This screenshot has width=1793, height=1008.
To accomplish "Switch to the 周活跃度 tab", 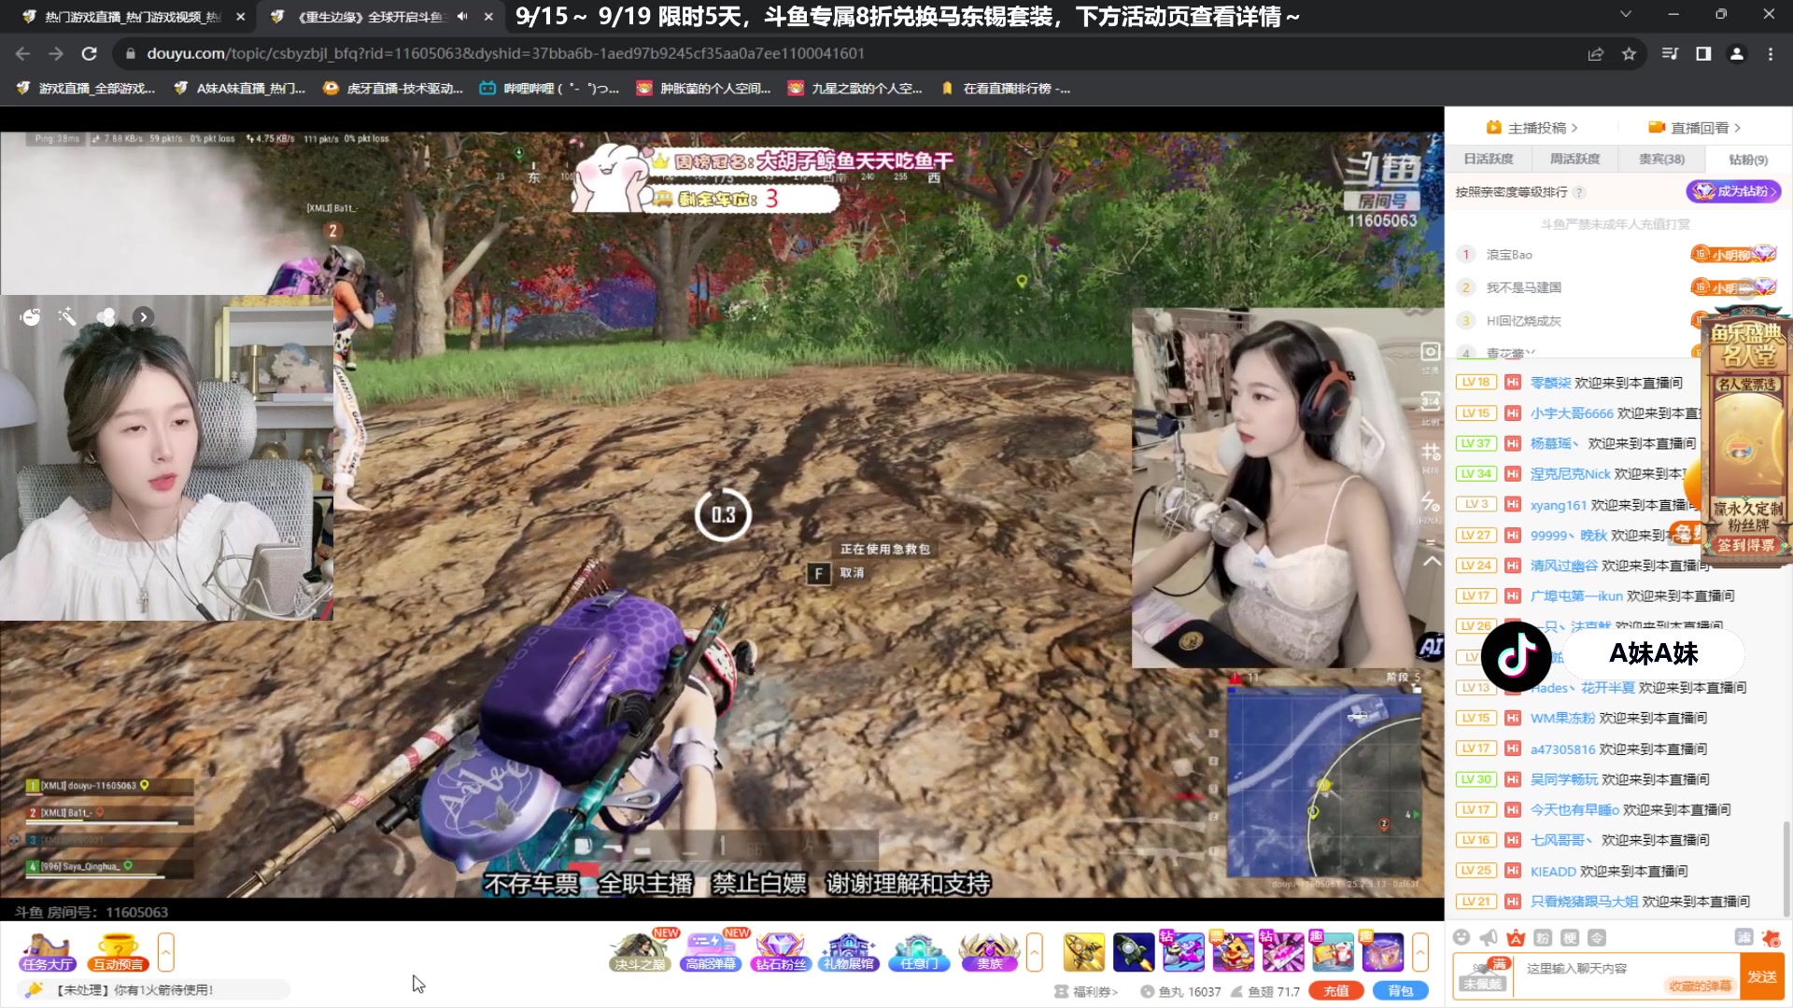I will pyautogui.click(x=1574, y=160).
